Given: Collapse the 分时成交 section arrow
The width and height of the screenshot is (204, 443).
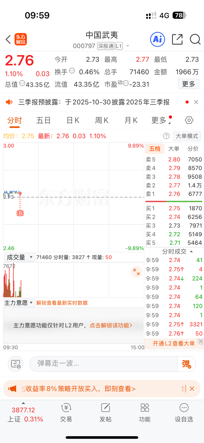Looking at the screenshot, I should pos(192,251).
